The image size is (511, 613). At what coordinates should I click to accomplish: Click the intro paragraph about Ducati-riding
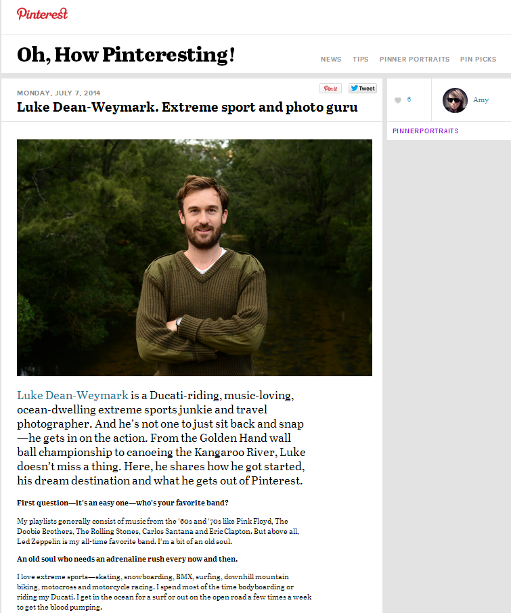[x=161, y=438]
